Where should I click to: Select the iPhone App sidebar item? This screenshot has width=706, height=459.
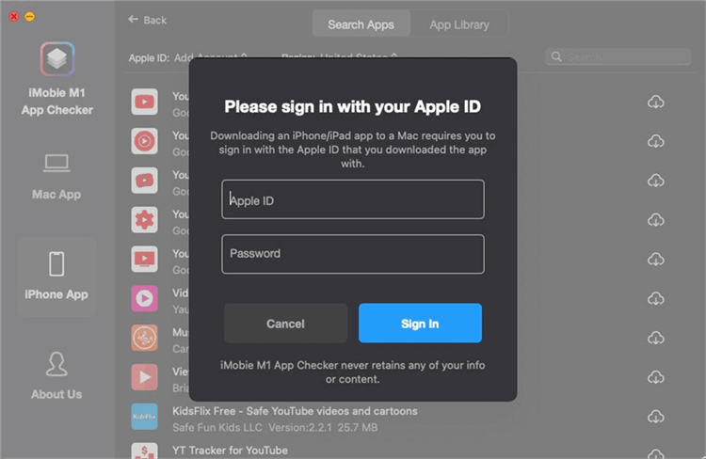[x=56, y=277]
